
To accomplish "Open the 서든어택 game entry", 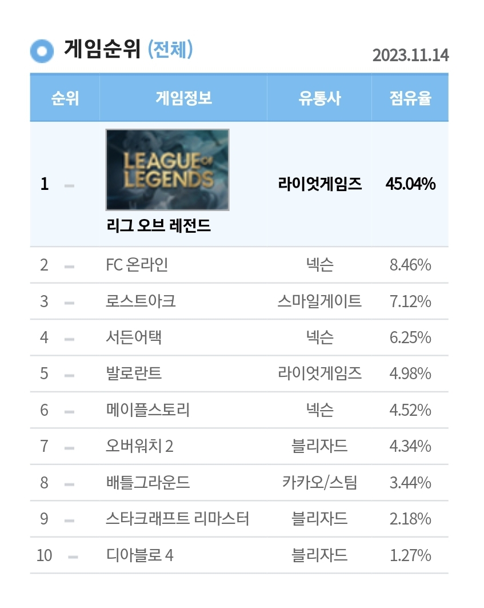I will coord(134,337).
